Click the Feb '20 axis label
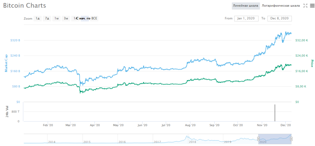315x146 pixels. (48, 125)
